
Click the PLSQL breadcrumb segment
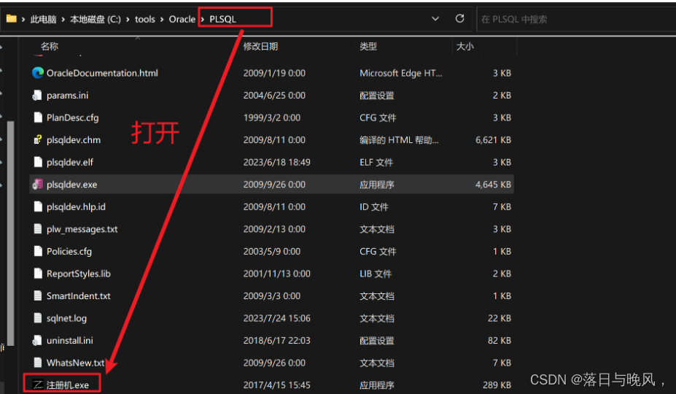222,20
